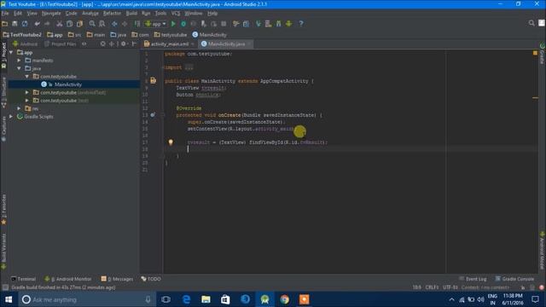Navigate forward with the right arrow icon
The width and height of the screenshot is (546, 307).
coord(125,24)
